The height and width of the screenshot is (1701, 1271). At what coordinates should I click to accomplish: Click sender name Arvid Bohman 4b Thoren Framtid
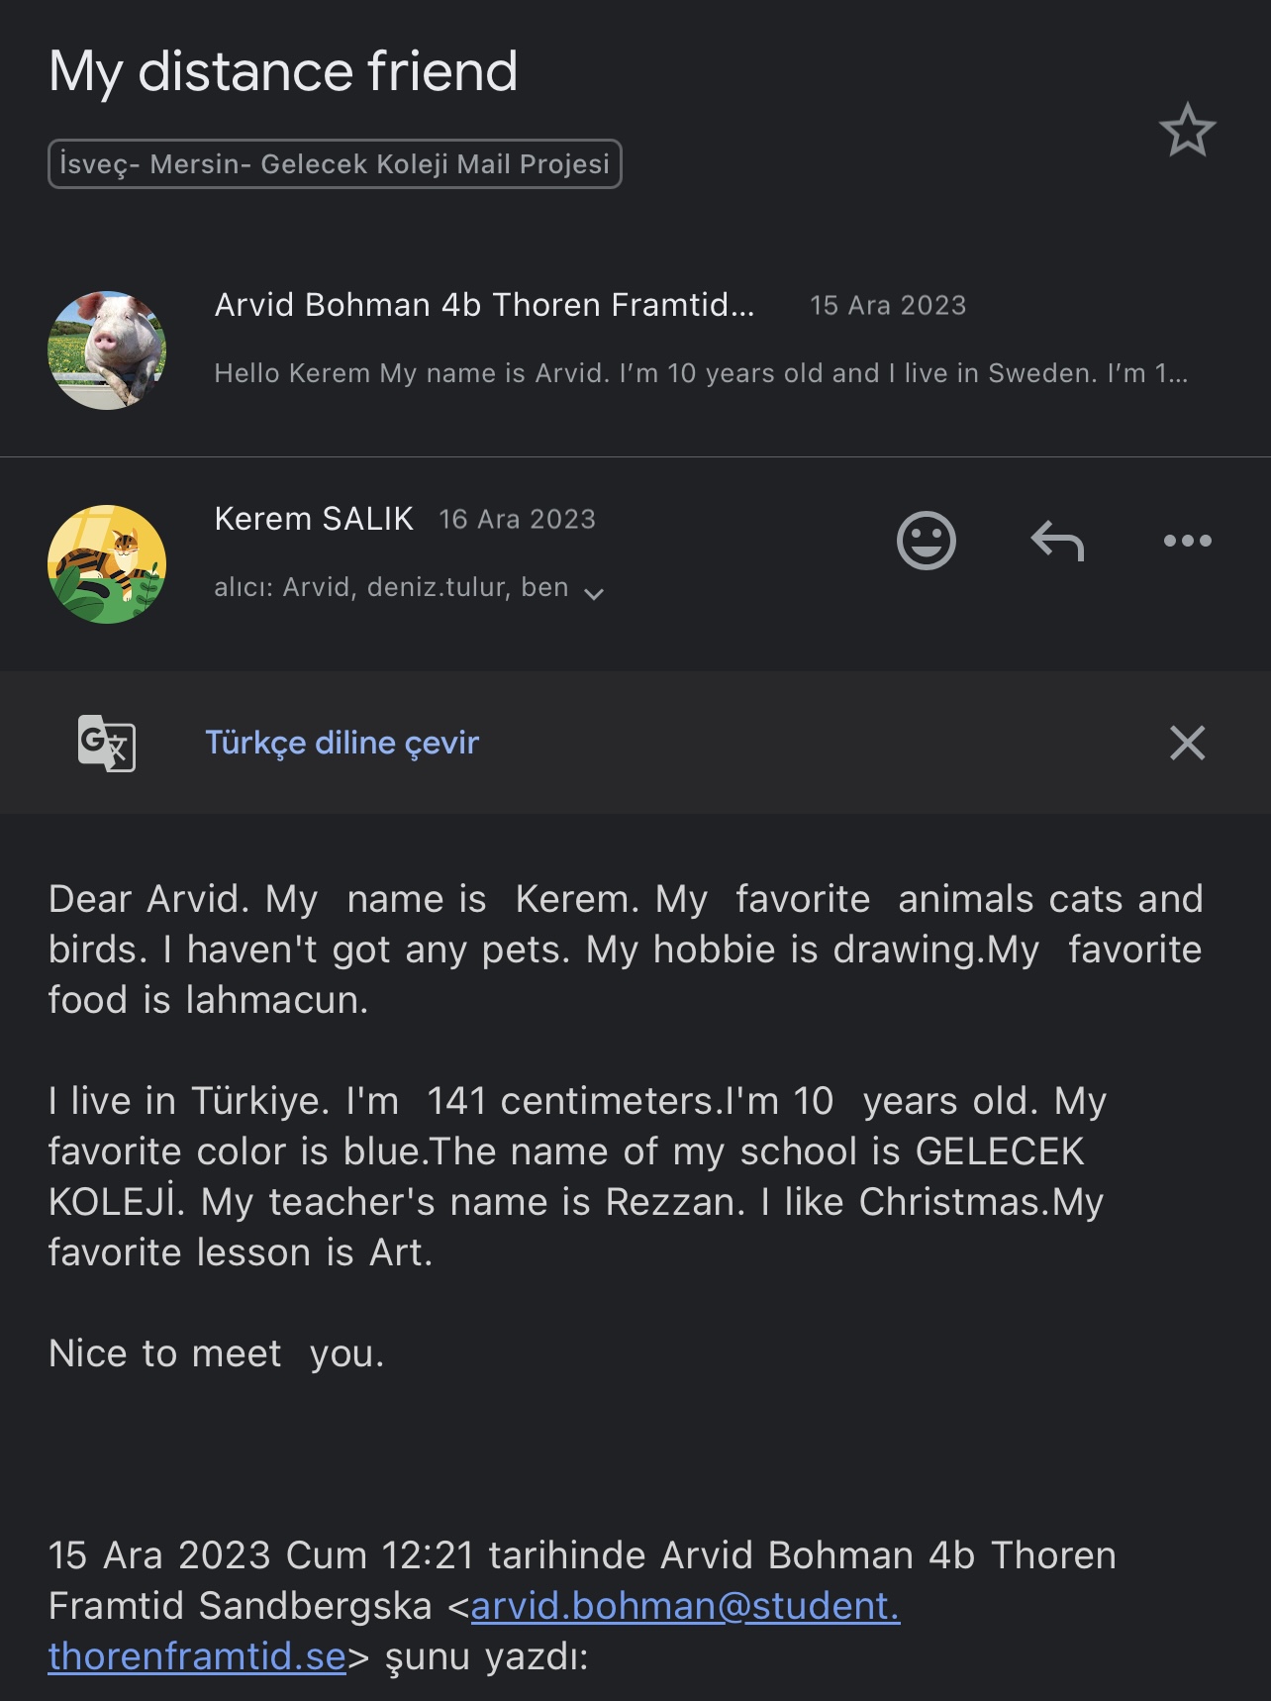tap(484, 305)
